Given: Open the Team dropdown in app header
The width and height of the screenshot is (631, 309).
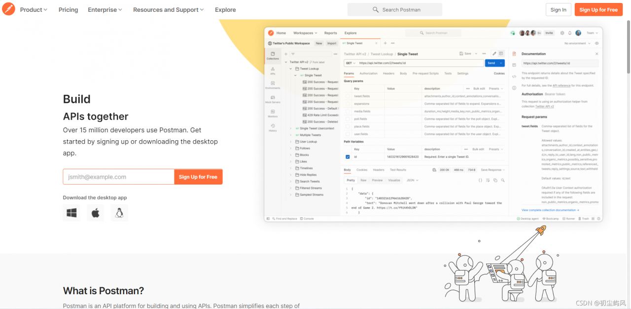Looking at the screenshot, I should point(592,33).
